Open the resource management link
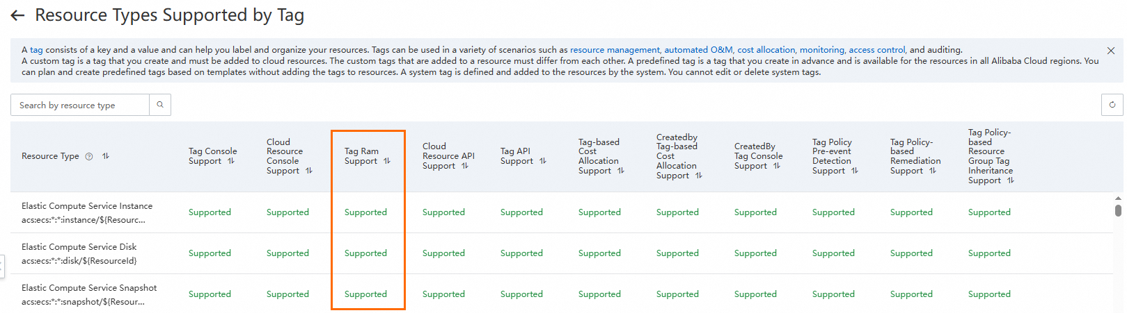Viewport: 1127px width, 313px height. pyautogui.click(x=615, y=50)
